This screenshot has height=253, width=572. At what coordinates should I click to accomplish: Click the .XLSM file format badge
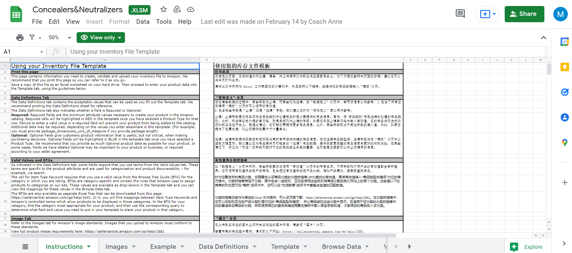pyautogui.click(x=140, y=10)
